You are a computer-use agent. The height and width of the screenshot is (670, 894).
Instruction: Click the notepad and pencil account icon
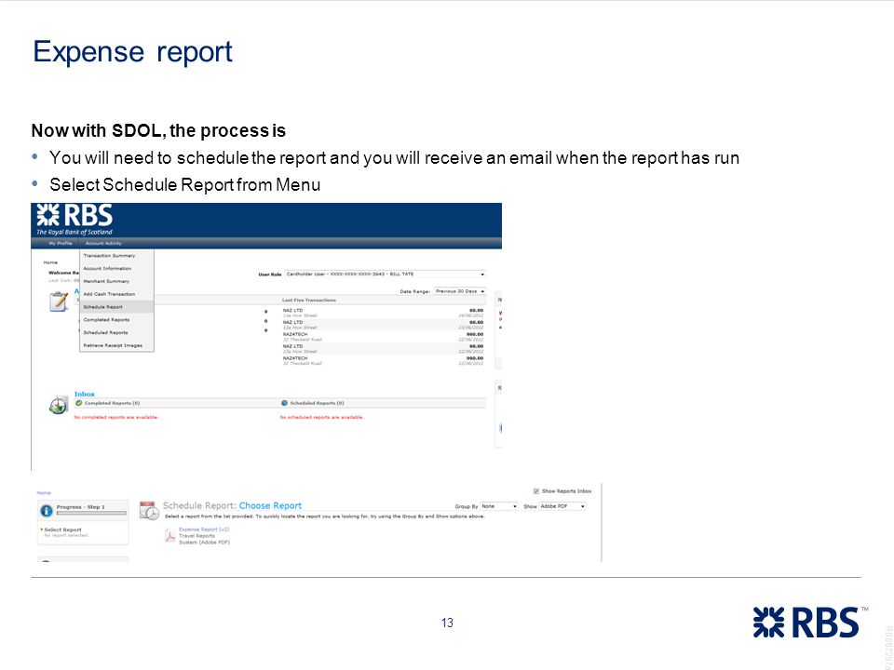coord(59,301)
